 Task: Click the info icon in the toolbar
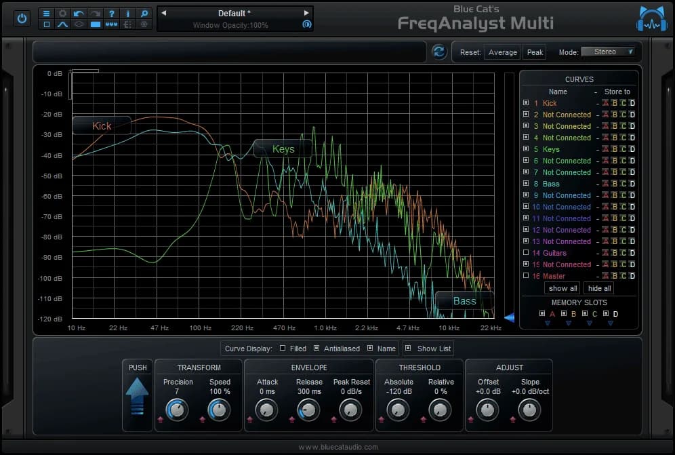pos(128,14)
